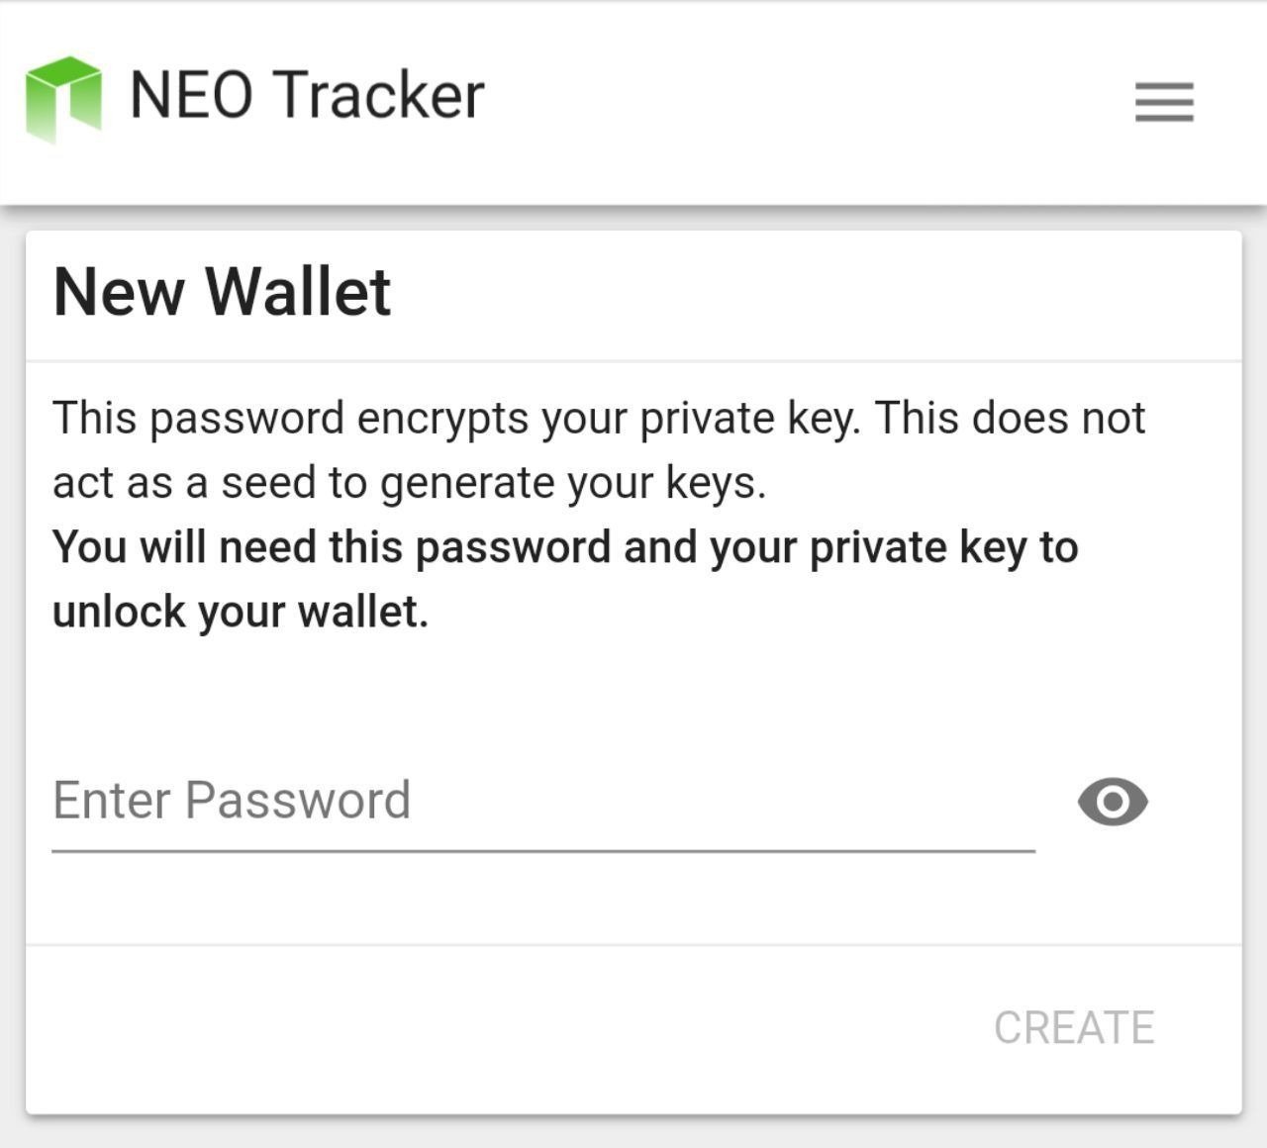Click the underline beneath Enter Password
Image resolution: width=1267 pixels, height=1148 pixels.
point(543,850)
